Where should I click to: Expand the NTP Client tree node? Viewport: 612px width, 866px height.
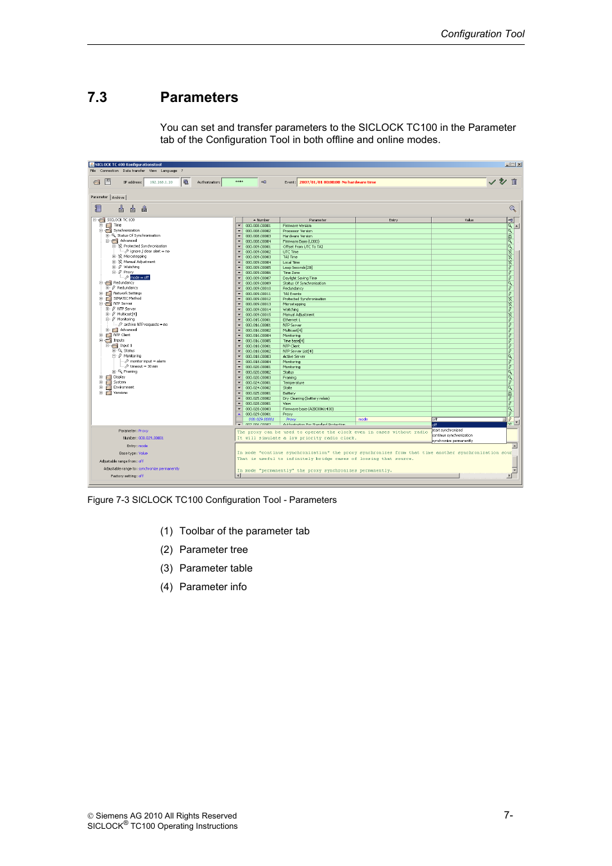(x=101, y=335)
